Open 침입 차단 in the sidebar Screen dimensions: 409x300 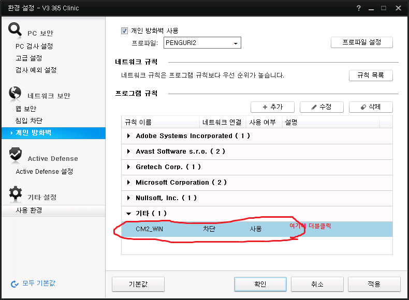coord(29,121)
